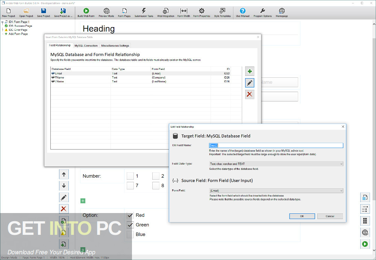Select the Email database field row
376x260 pixels.
coord(146,73)
